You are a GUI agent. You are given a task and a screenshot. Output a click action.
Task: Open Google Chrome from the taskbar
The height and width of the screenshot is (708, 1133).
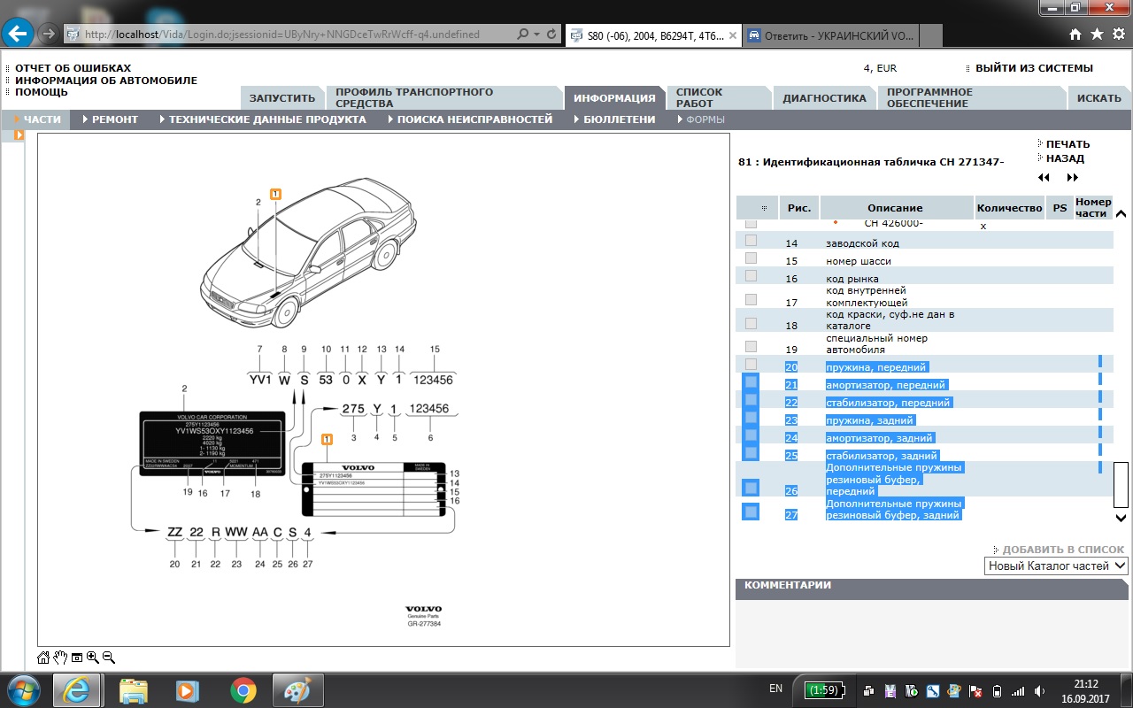(x=243, y=689)
